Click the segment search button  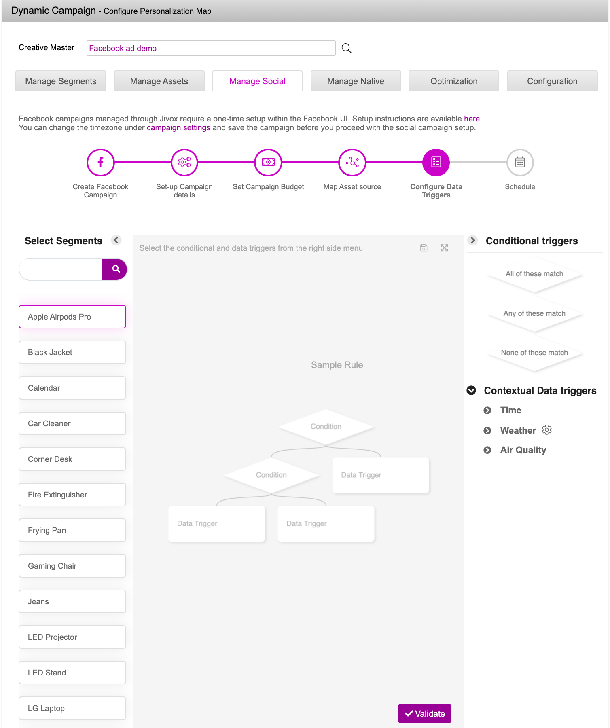point(116,269)
